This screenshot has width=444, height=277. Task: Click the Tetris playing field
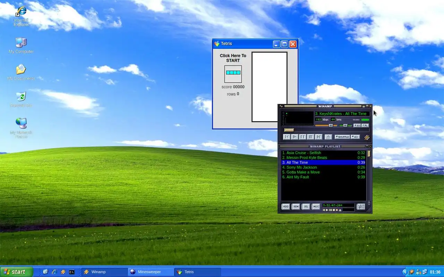click(270, 87)
